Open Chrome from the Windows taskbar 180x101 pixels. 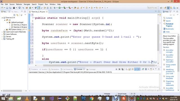click(x=91, y=98)
